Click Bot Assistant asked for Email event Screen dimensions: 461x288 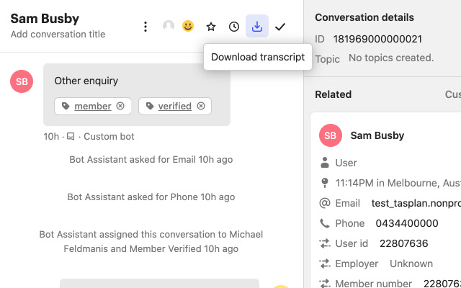click(151, 160)
